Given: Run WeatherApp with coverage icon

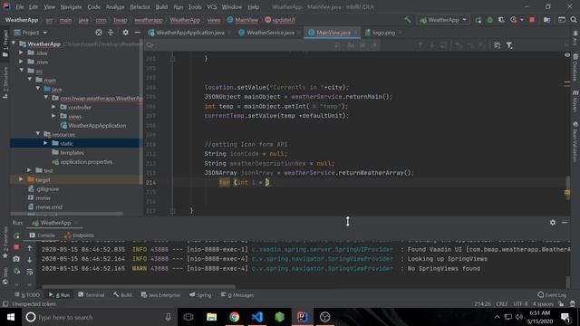Looking at the screenshot, I should (x=501, y=20).
